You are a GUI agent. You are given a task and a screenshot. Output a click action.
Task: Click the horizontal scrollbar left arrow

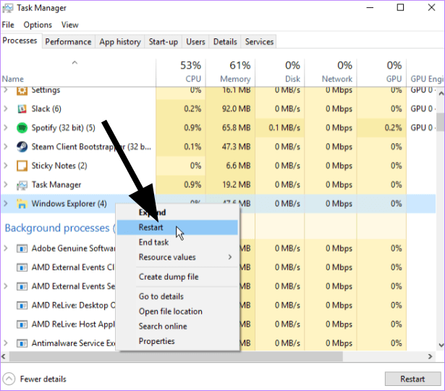[x=4, y=356]
